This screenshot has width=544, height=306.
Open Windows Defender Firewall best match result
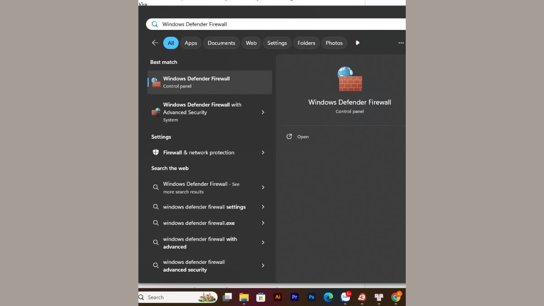[x=210, y=82]
